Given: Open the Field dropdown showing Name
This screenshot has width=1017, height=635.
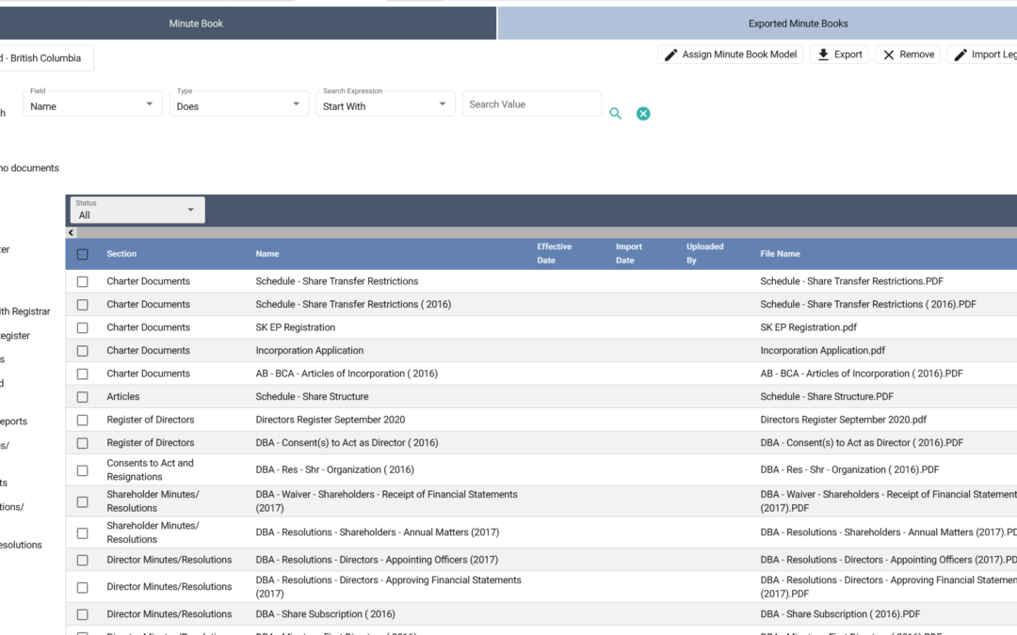Looking at the screenshot, I should [x=92, y=103].
